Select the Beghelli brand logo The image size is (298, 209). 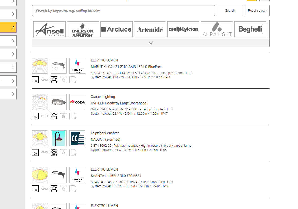250,29
